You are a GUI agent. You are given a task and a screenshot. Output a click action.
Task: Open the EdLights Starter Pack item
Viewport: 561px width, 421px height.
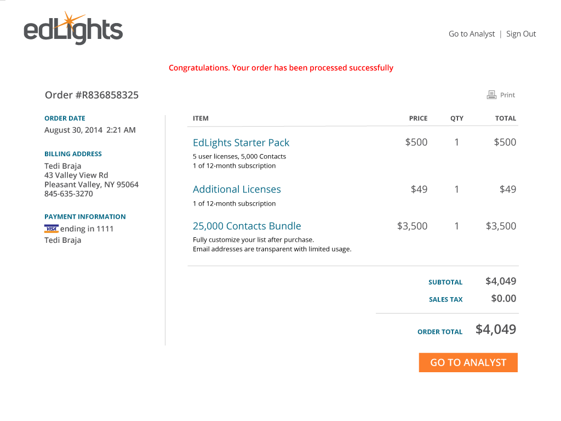point(241,143)
